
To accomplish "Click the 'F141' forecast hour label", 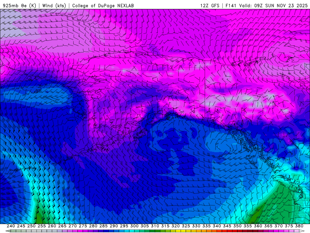I will (231, 5).
